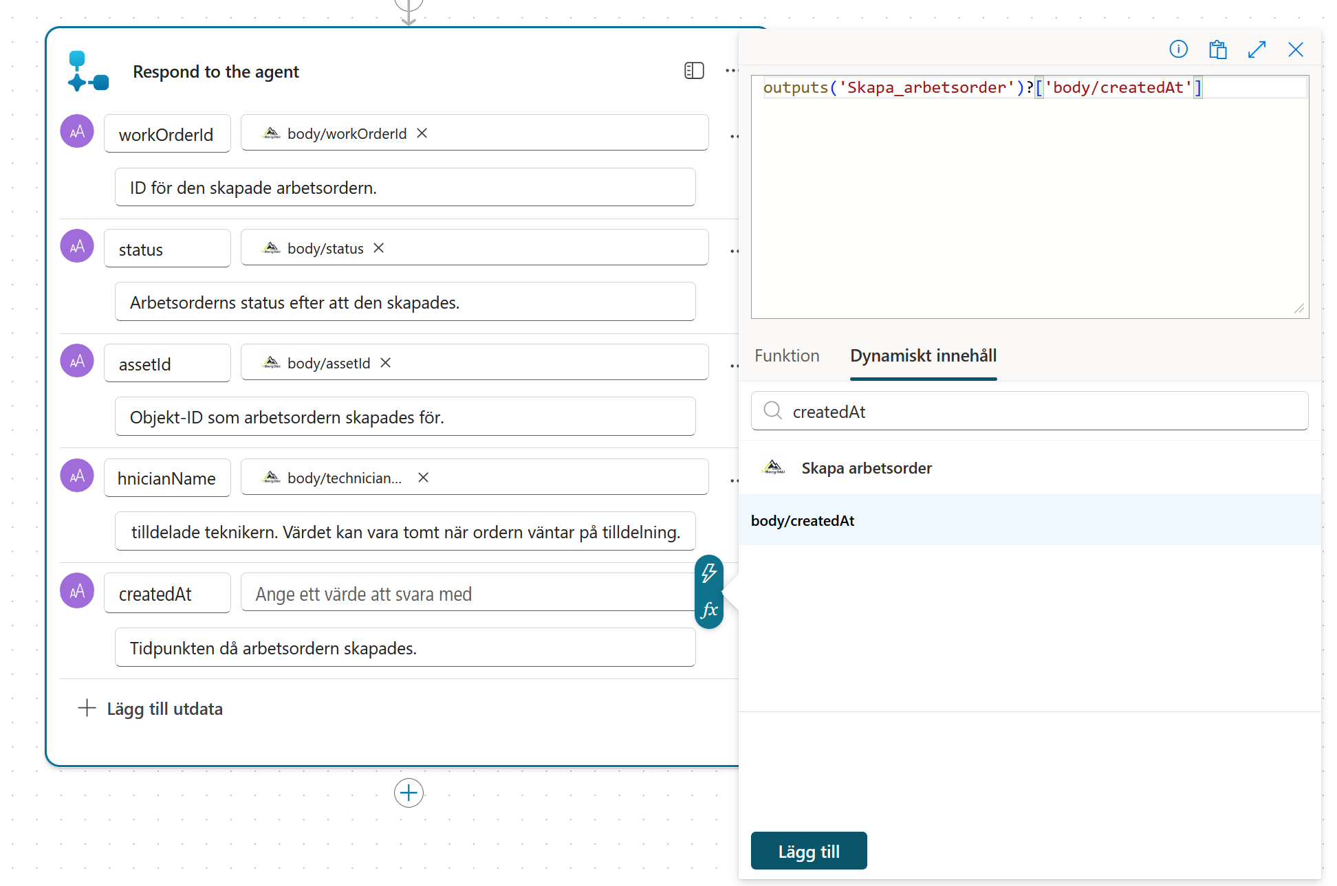This screenshot has width=1337, height=886.
Task: Switch to the Funktion tab
Action: click(x=787, y=355)
